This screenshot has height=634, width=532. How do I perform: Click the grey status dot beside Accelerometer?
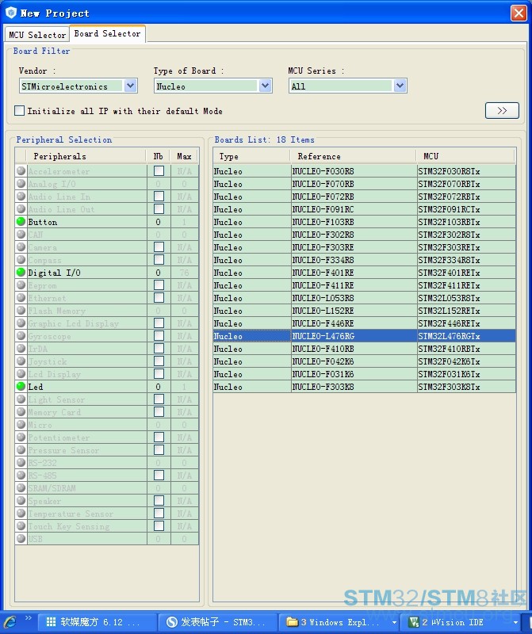(21, 170)
